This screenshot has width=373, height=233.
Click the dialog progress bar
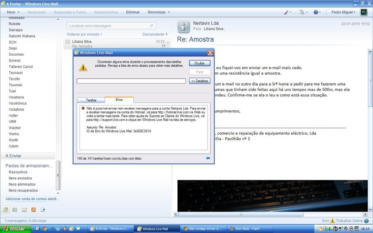pyautogui.click(x=131, y=81)
